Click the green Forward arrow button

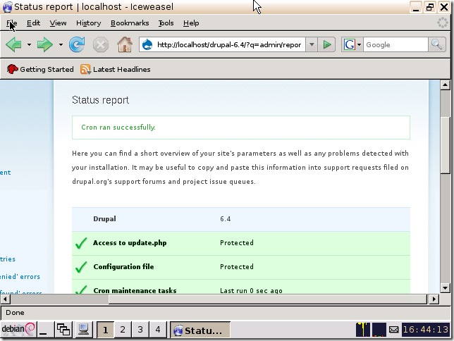point(45,44)
